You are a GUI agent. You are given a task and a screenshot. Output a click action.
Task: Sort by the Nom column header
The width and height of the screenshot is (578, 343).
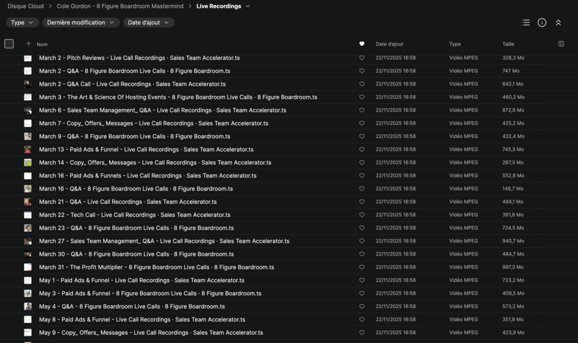[x=42, y=44]
